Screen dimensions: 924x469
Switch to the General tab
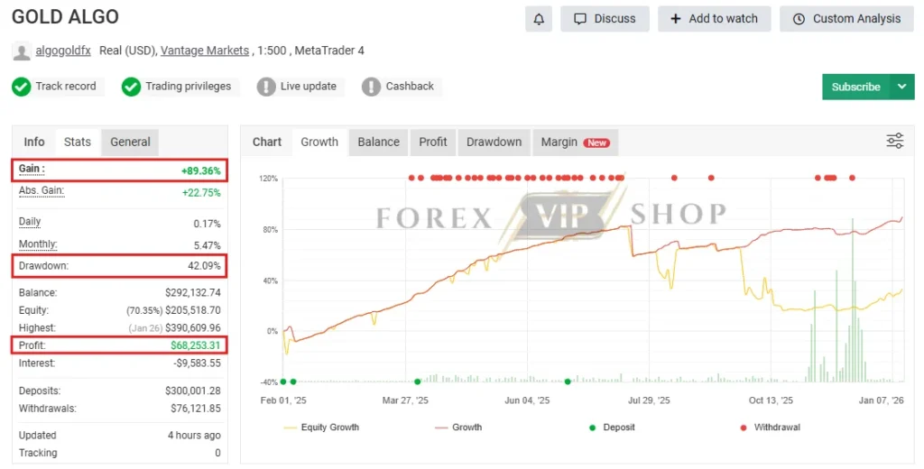[x=130, y=142]
